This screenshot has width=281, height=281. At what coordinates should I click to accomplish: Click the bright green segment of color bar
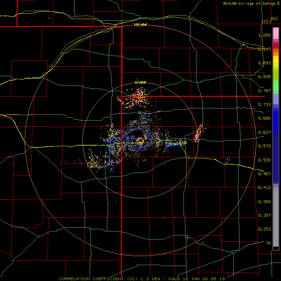click(x=276, y=85)
